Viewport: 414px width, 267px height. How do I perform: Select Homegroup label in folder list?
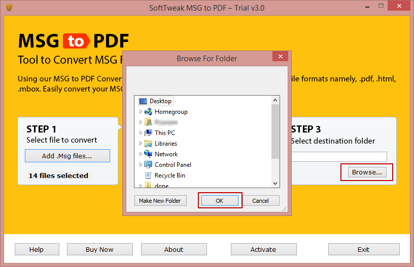point(171,112)
